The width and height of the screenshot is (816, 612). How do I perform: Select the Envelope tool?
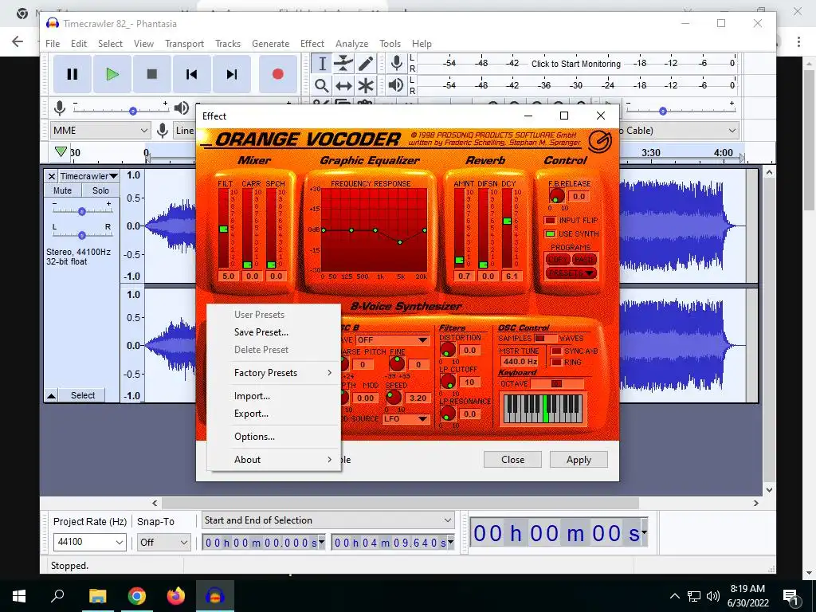(343, 64)
